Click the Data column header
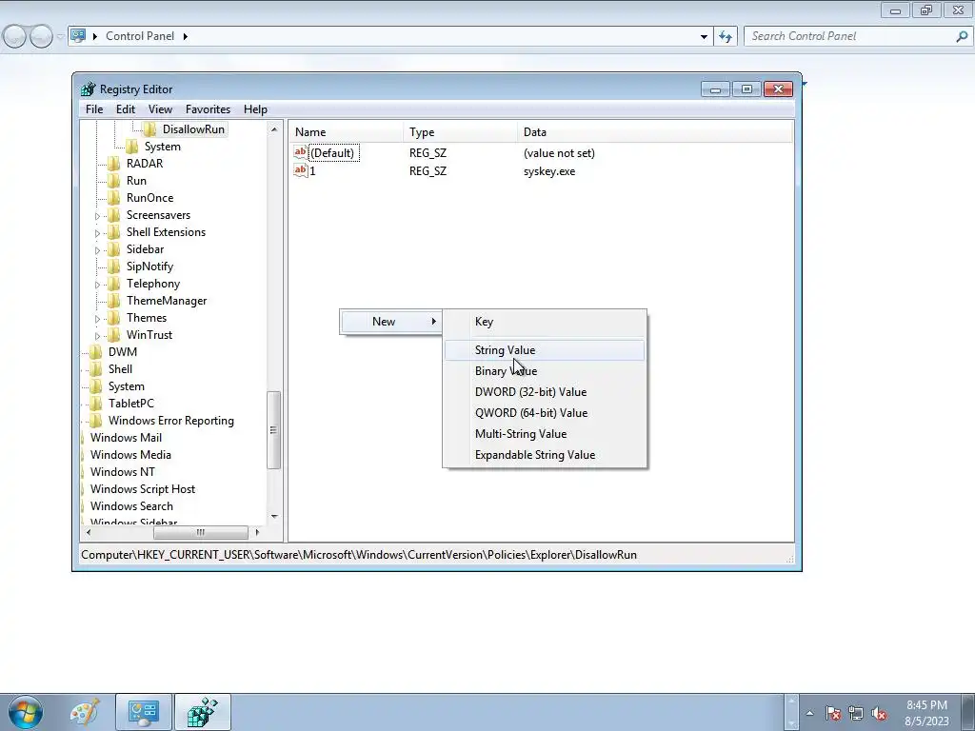The image size is (975, 731). click(654, 131)
